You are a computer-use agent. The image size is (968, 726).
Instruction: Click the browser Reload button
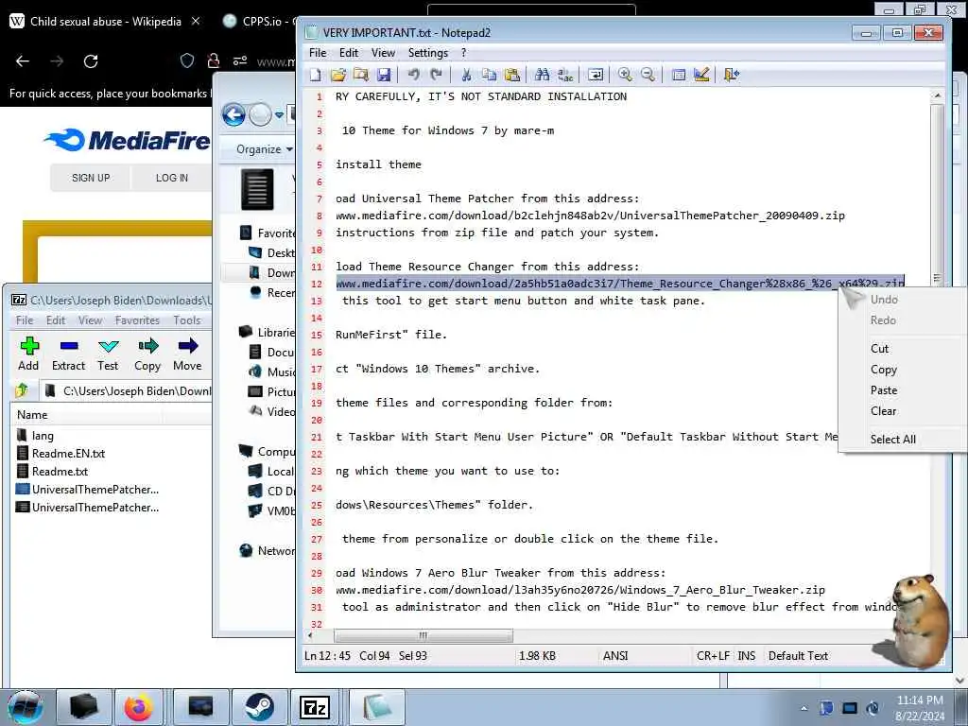(91, 61)
